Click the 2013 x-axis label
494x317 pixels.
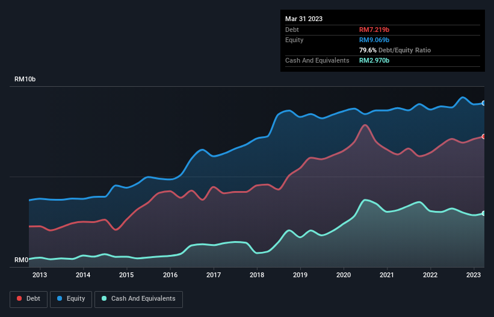point(40,275)
